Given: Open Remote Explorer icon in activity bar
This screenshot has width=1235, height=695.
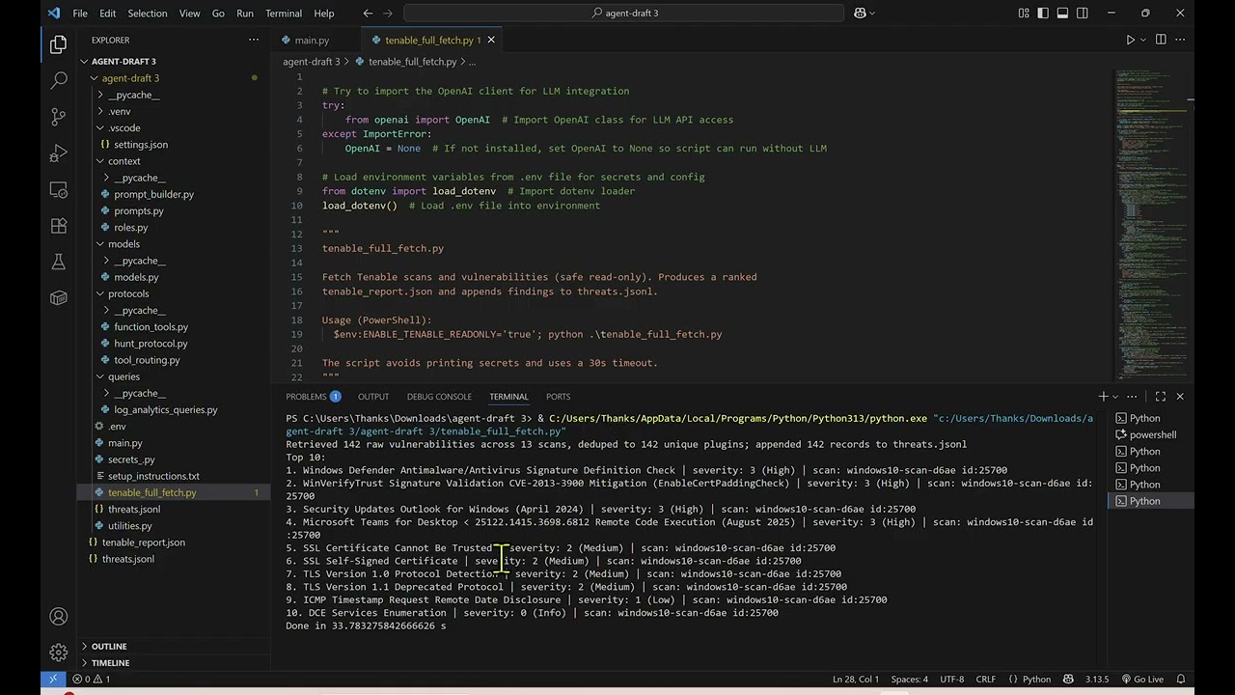Looking at the screenshot, I should click(58, 189).
